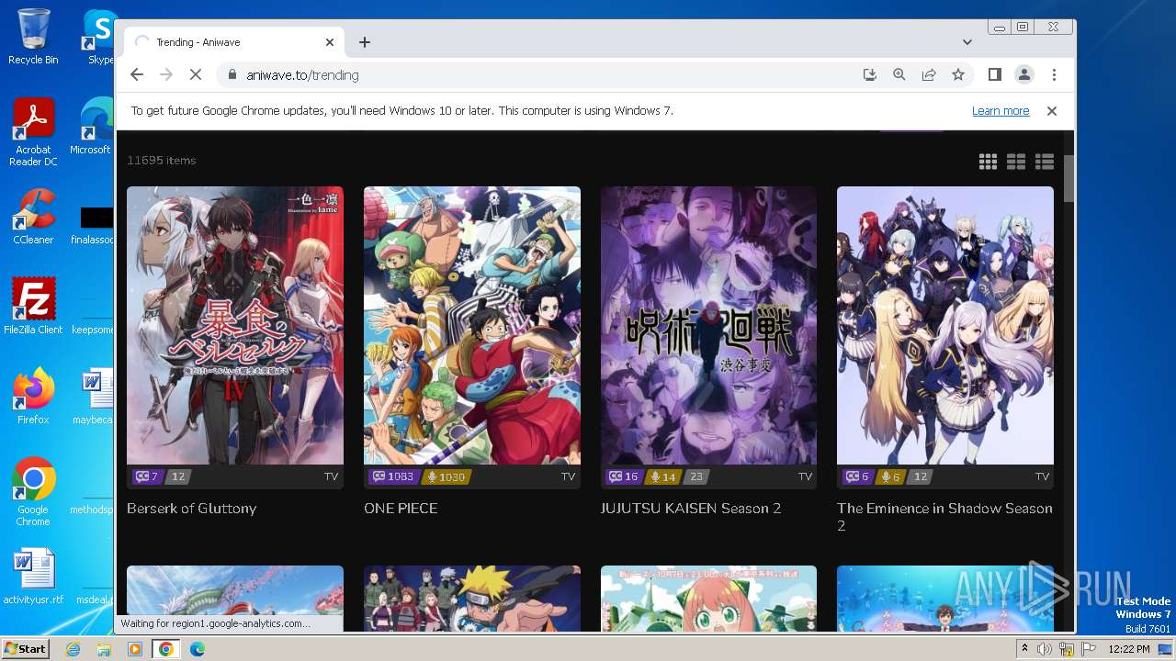Screen dimensions: 1176x661
Task: Install or download page icon in address bar
Action: point(869,74)
